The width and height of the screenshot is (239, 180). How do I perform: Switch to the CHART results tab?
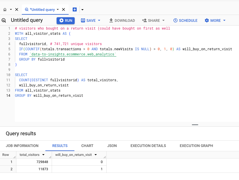(x=87, y=146)
